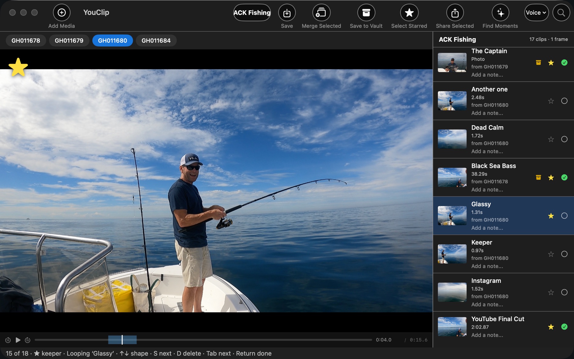Click the Select Starred icon
This screenshot has height=359, width=574.
point(409,12)
